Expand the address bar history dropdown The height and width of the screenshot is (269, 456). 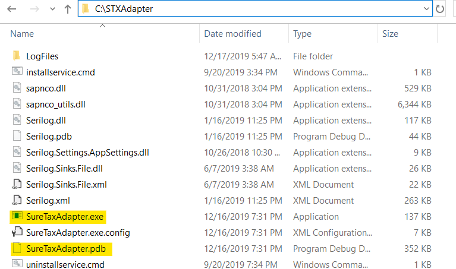tap(426, 9)
